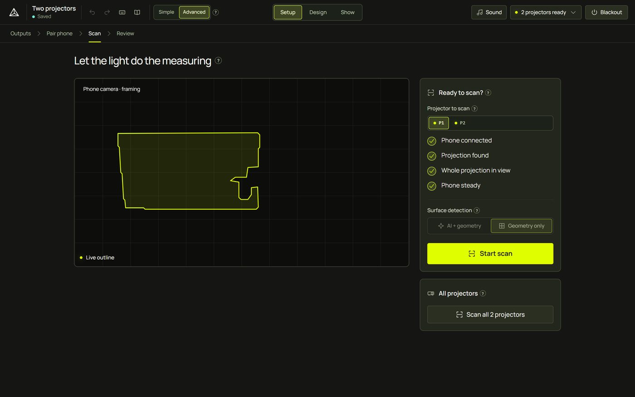
Task: Click the triangle app logo
Action: pos(14,12)
